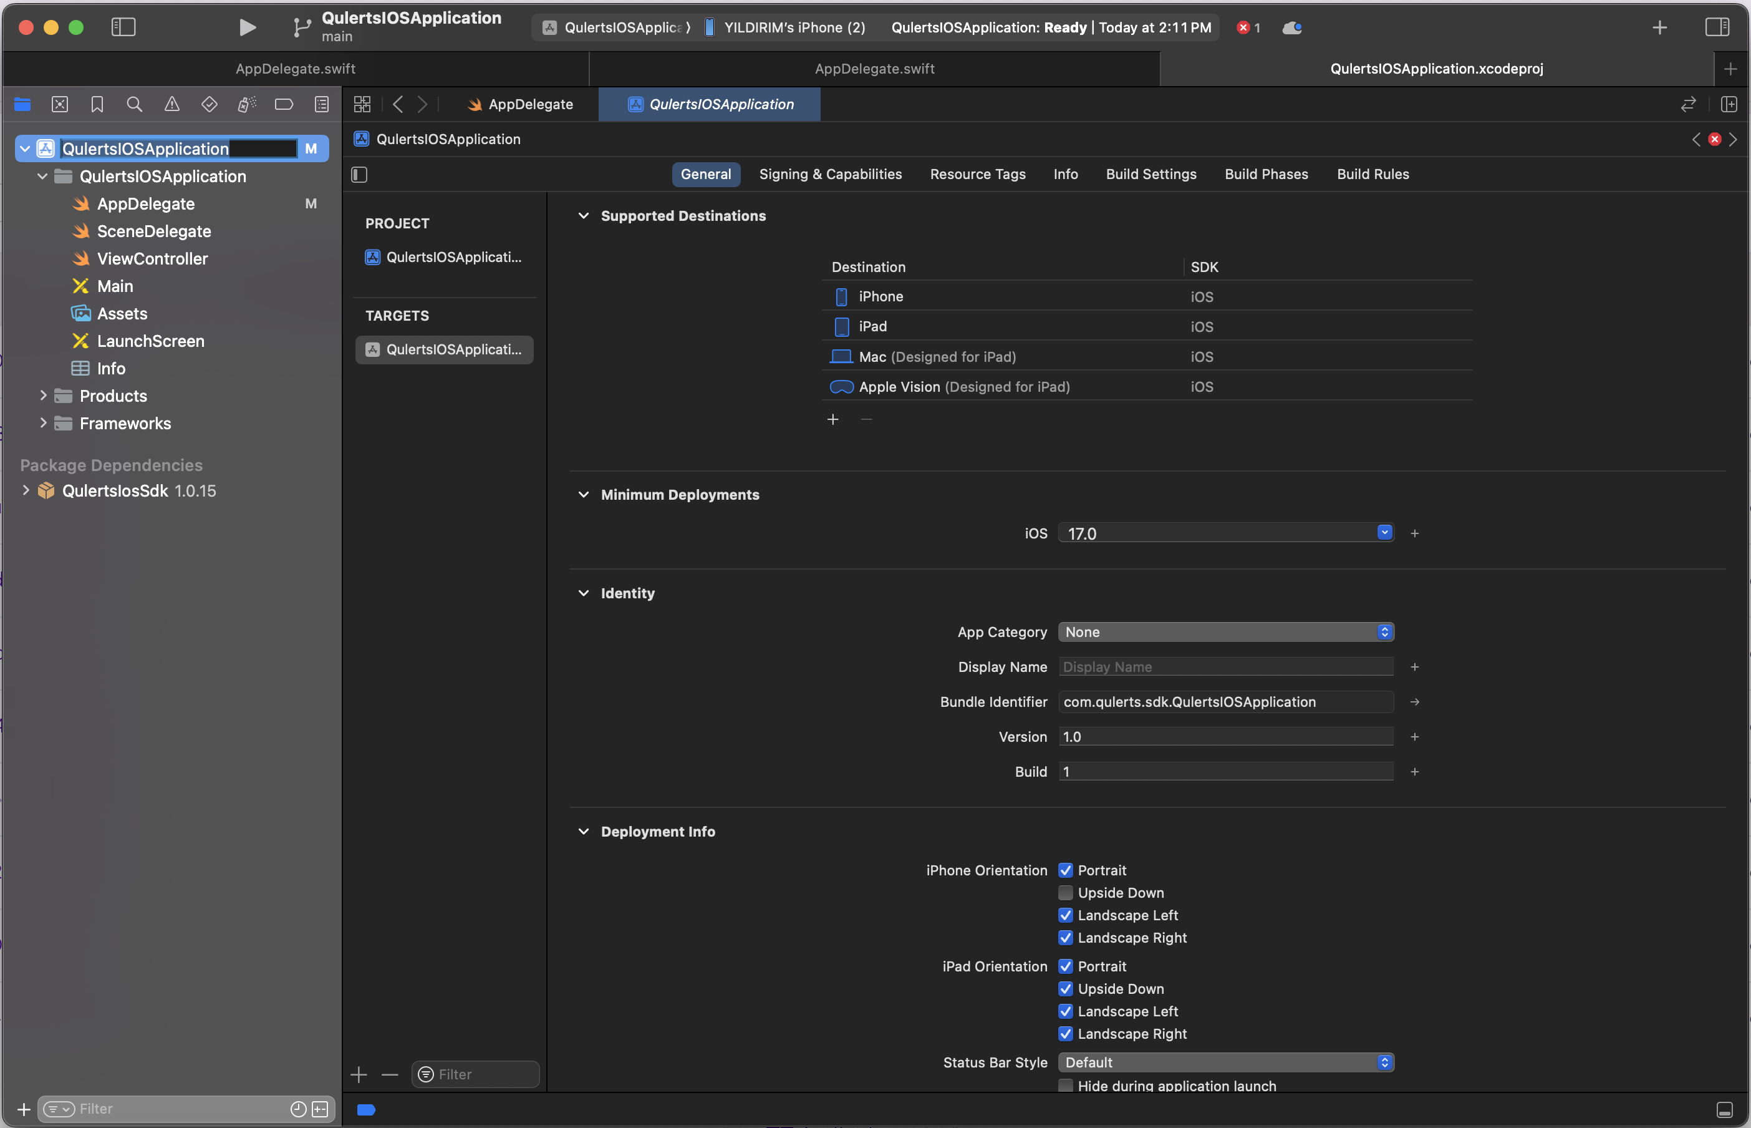Click the Bundle Identifier field
1751x1128 pixels.
[x=1226, y=703]
